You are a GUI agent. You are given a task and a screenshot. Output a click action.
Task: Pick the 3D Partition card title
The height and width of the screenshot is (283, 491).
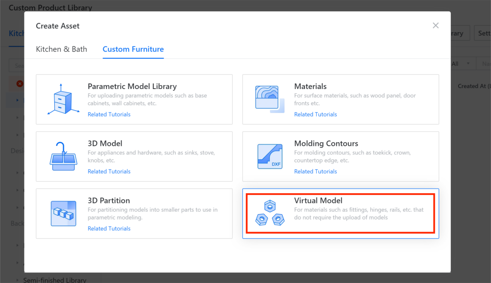[109, 201]
